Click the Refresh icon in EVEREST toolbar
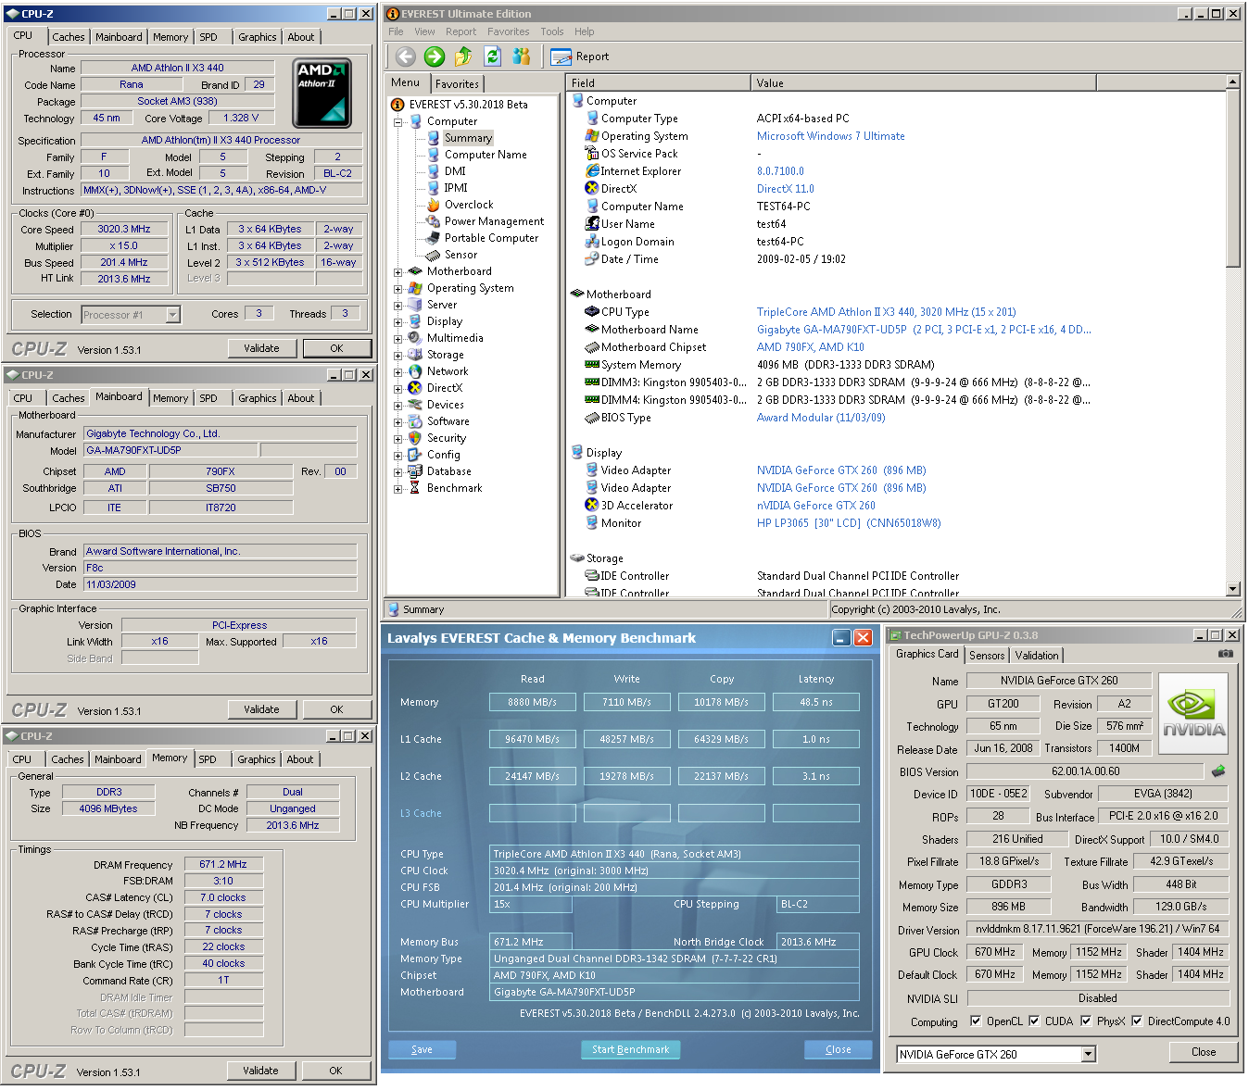1249x1090 pixels. [x=493, y=56]
